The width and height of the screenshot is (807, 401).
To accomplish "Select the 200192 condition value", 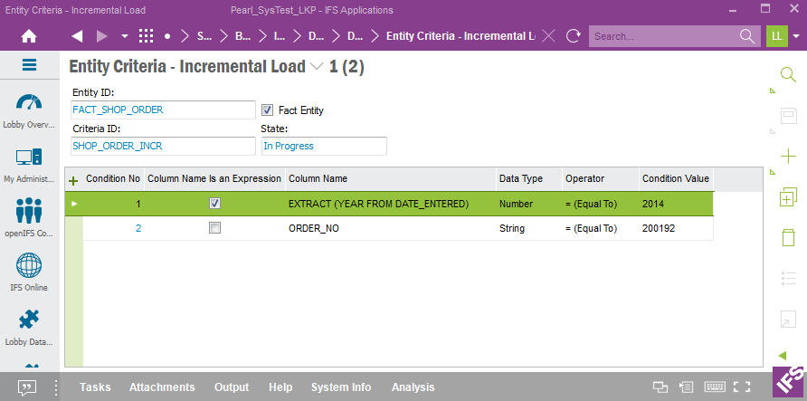I will [x=676, y=228].
